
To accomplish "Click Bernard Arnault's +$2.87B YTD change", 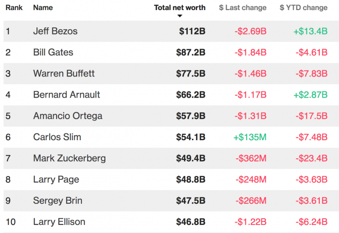I will click(310, 95).
